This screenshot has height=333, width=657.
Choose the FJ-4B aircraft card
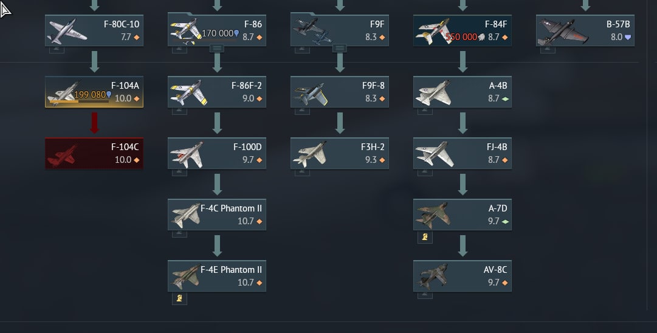tap(462, 153)
